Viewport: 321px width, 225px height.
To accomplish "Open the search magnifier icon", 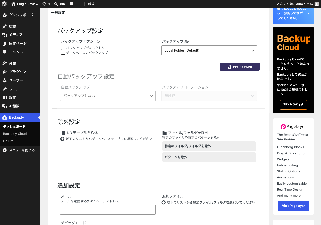I will (x=56, y=4).
